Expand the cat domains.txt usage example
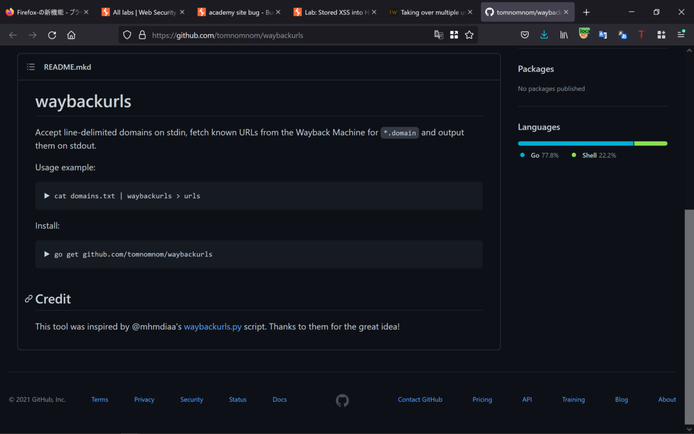 click(47, 196)
